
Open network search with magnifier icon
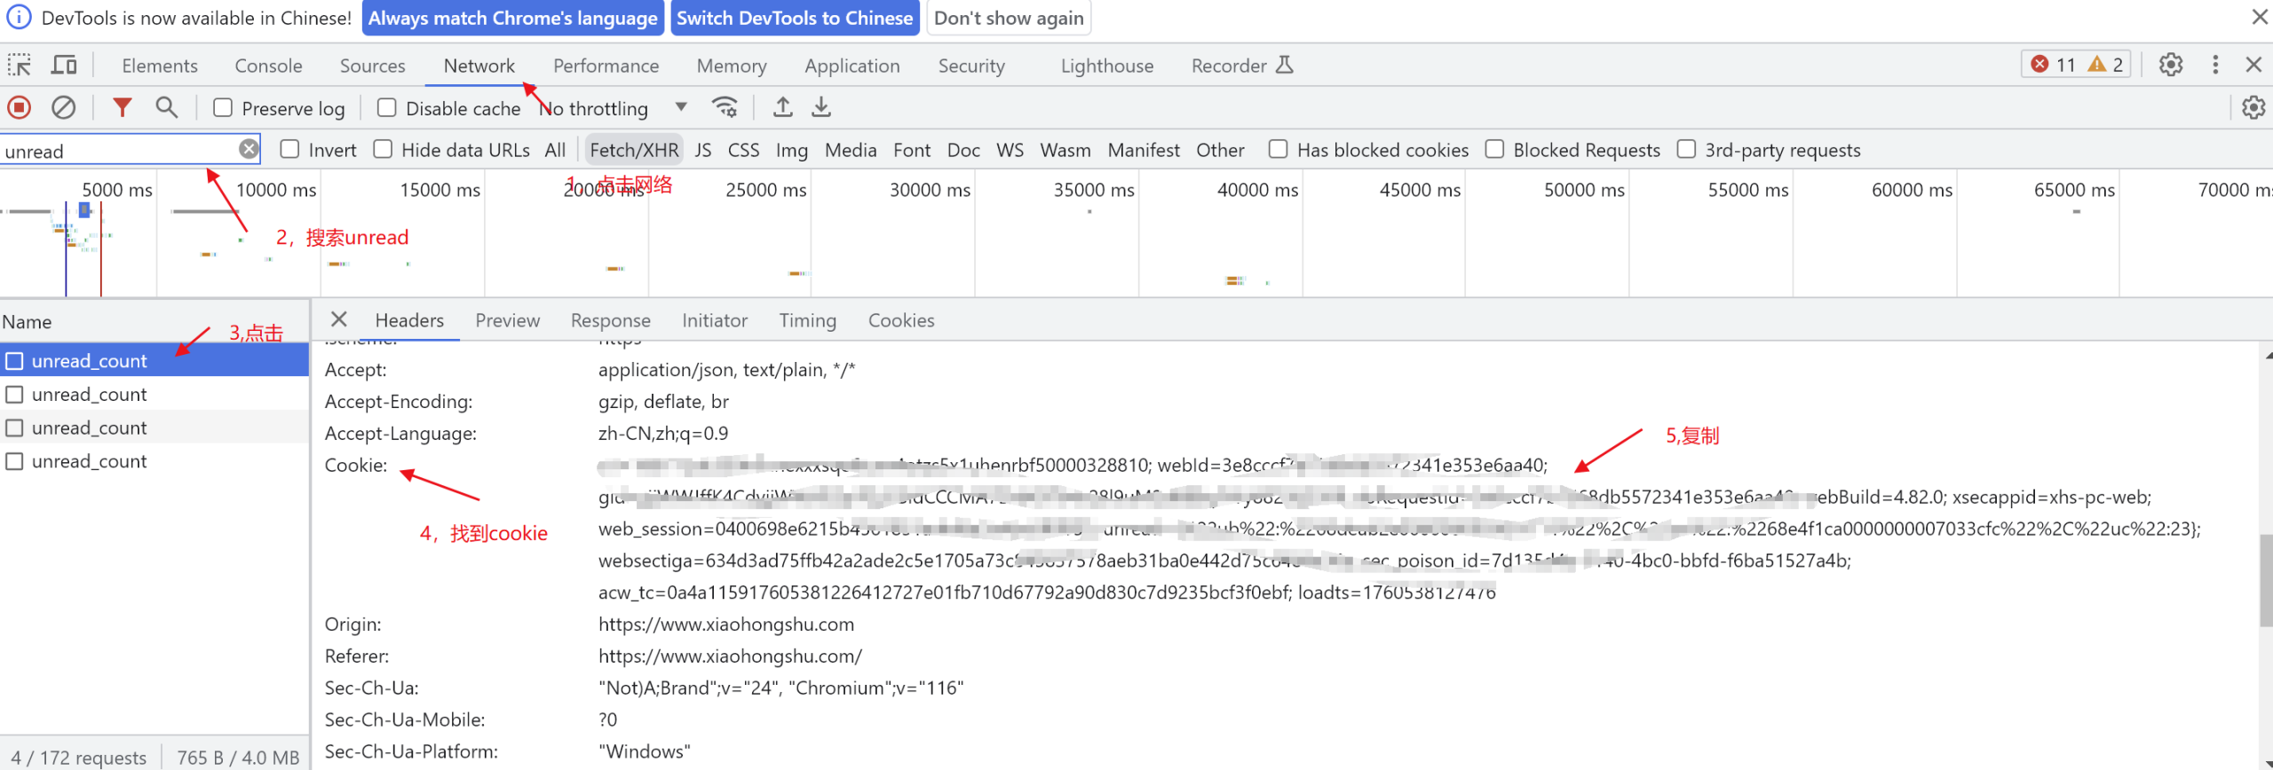coord(166,107)
